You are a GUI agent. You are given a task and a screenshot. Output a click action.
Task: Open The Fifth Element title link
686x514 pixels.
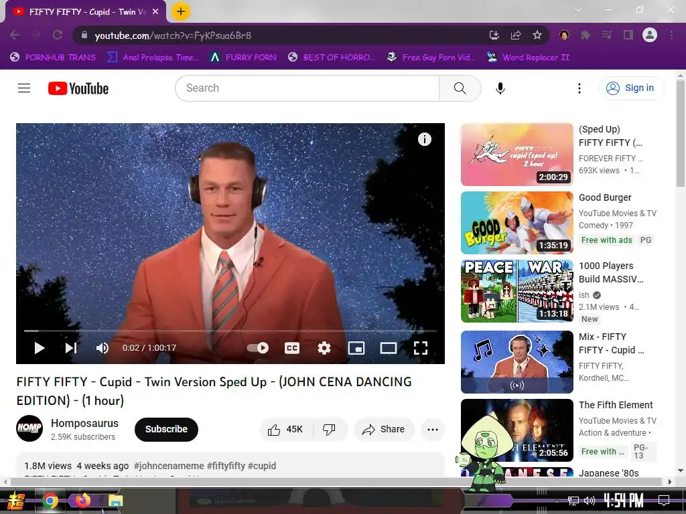[x=616, y=405]
